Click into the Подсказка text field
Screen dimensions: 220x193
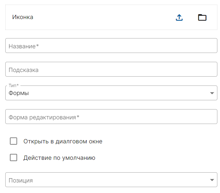[111, 69]
